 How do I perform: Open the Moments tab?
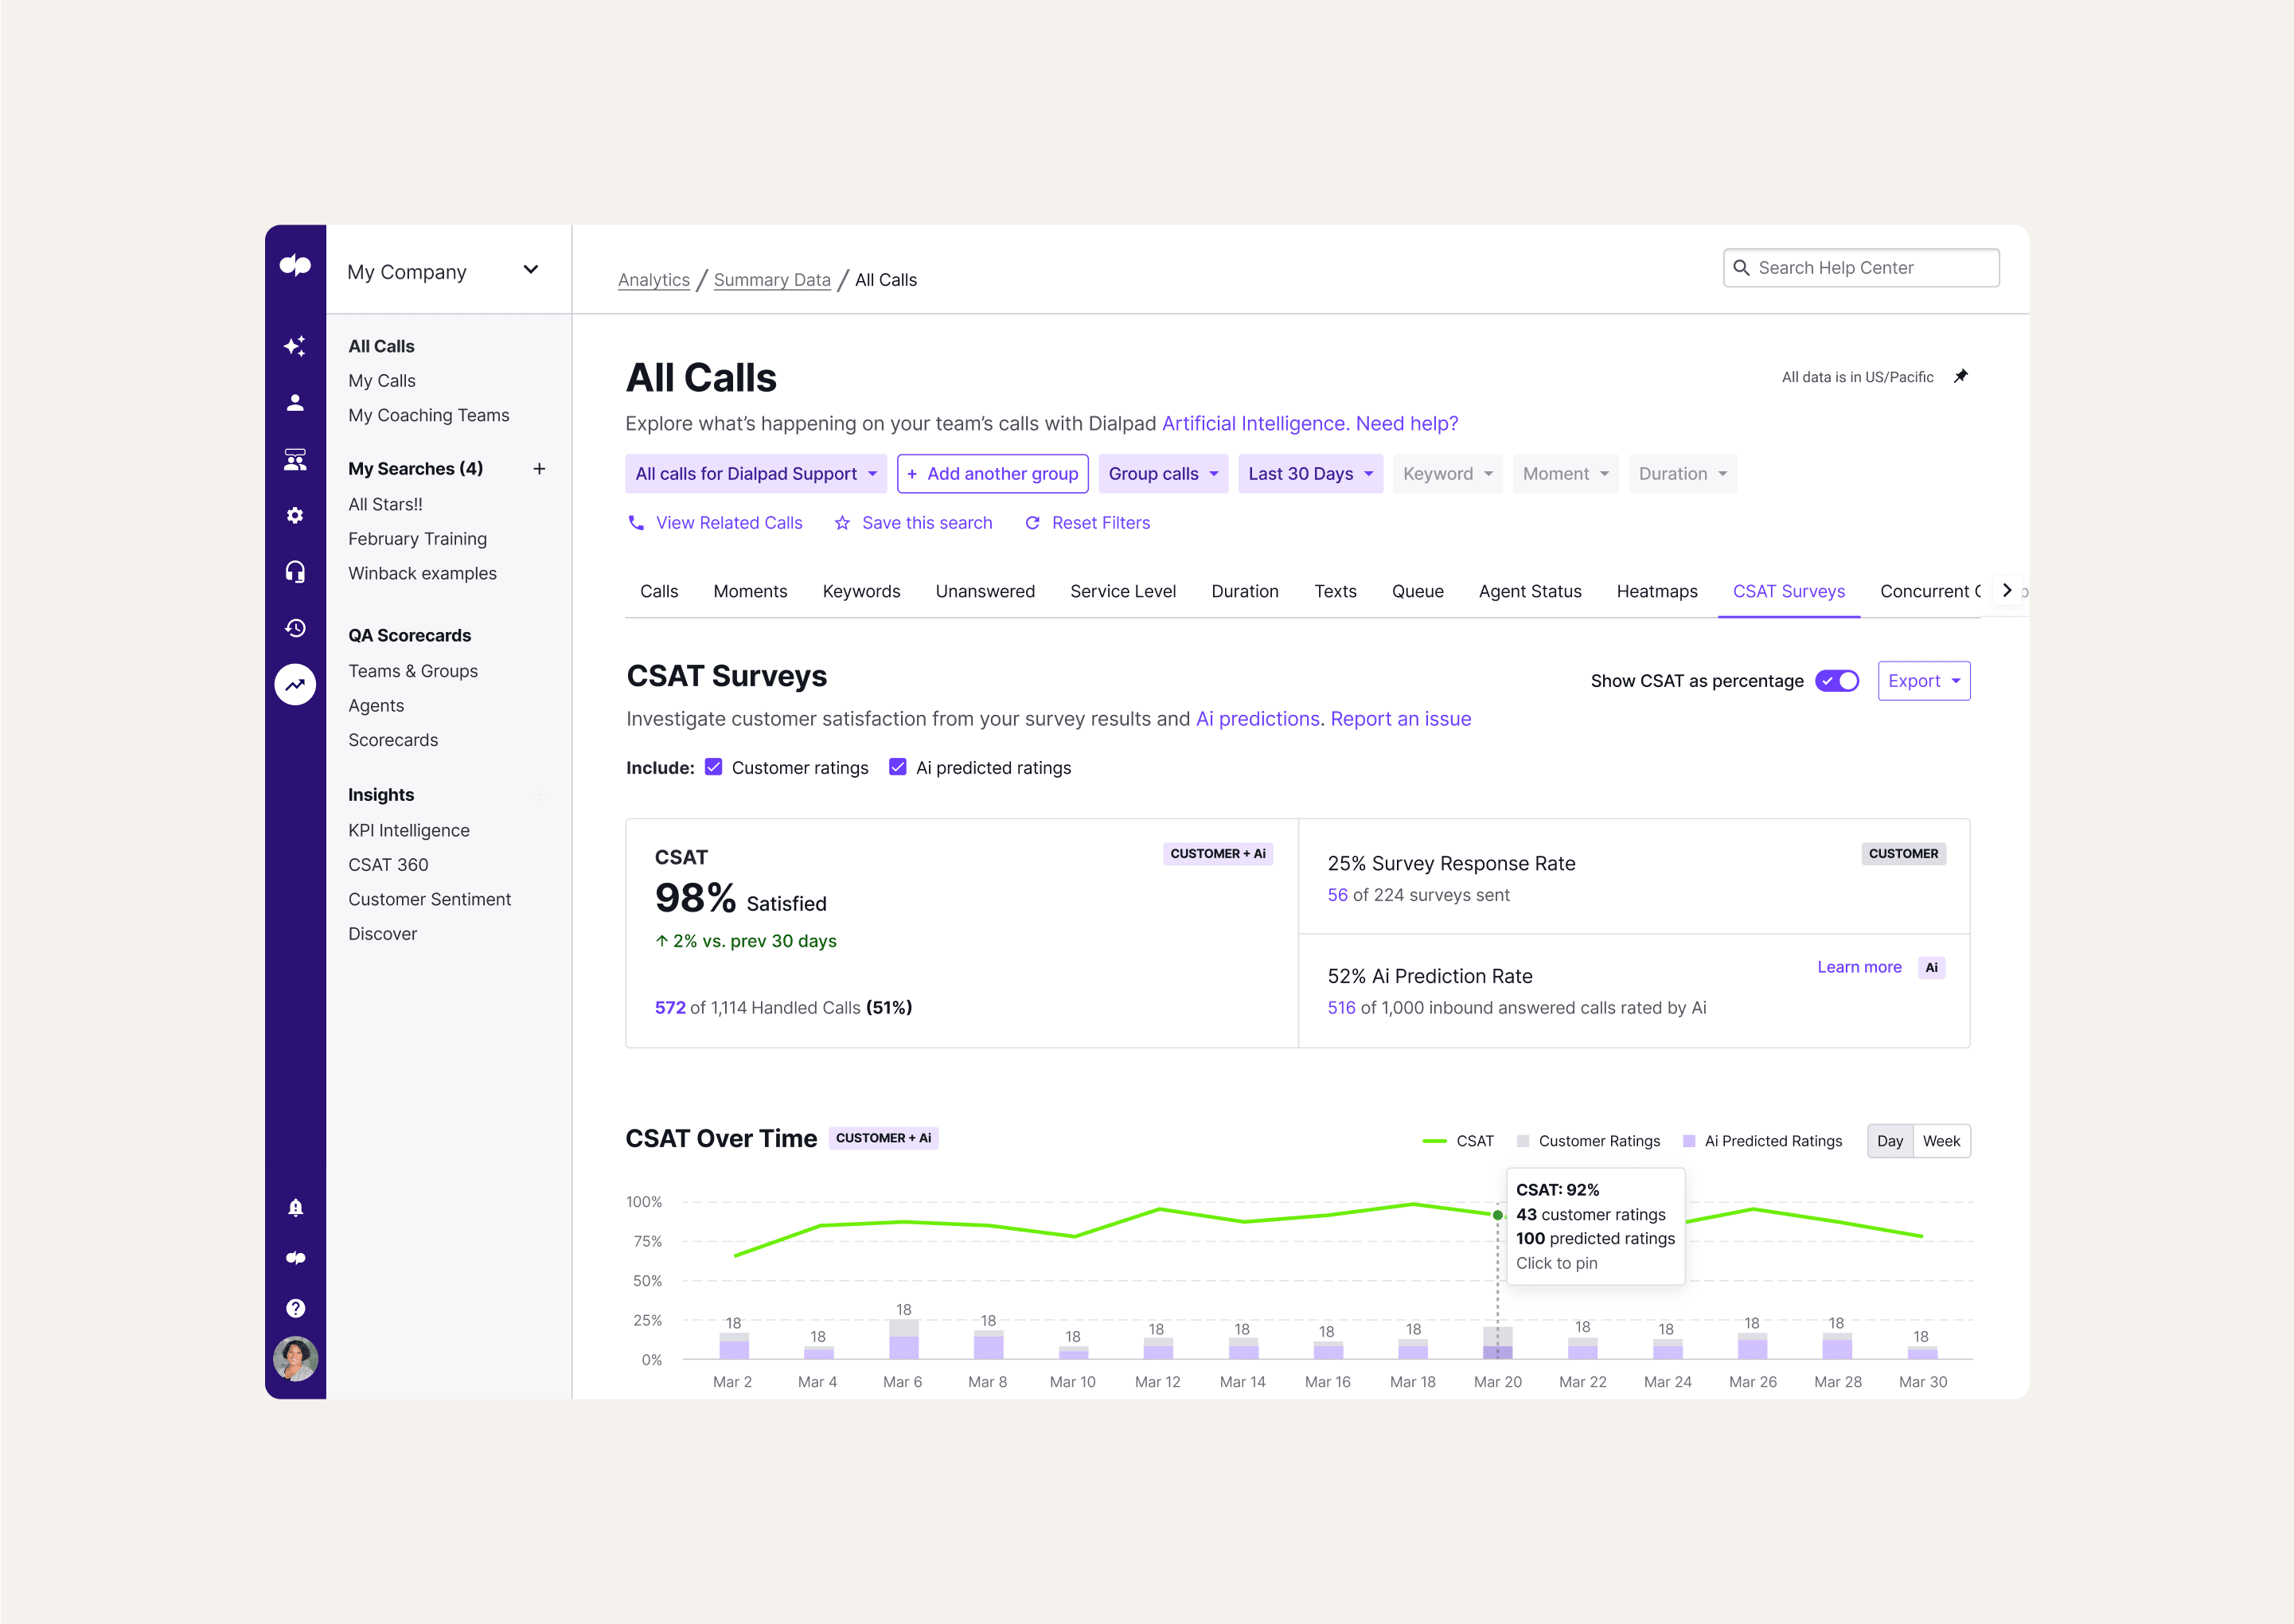tap(750, 591)
